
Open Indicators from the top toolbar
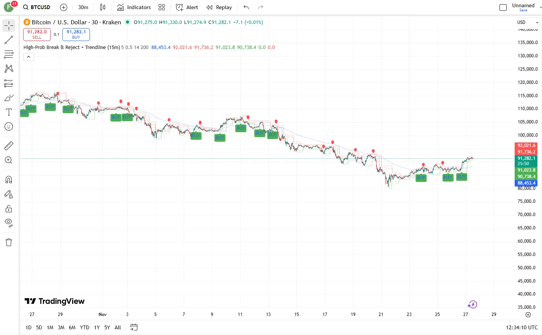[x=134, y=7]
